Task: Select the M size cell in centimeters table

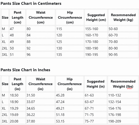Action: (x=5, y=29)
